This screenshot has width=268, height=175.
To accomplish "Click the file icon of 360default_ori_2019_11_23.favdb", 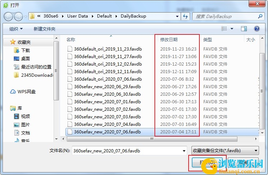I will [x=70, y=49].
